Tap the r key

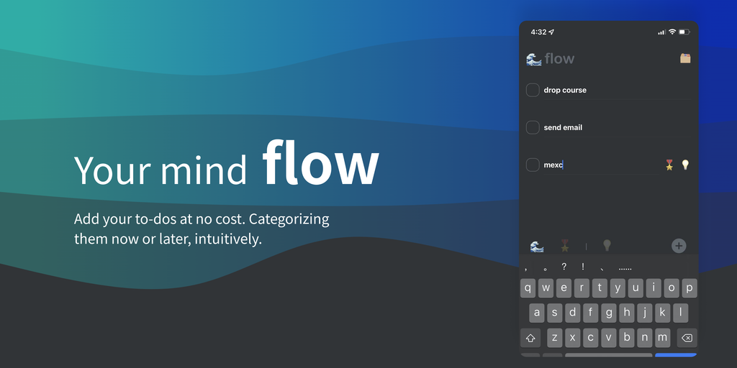click(582, 288)
